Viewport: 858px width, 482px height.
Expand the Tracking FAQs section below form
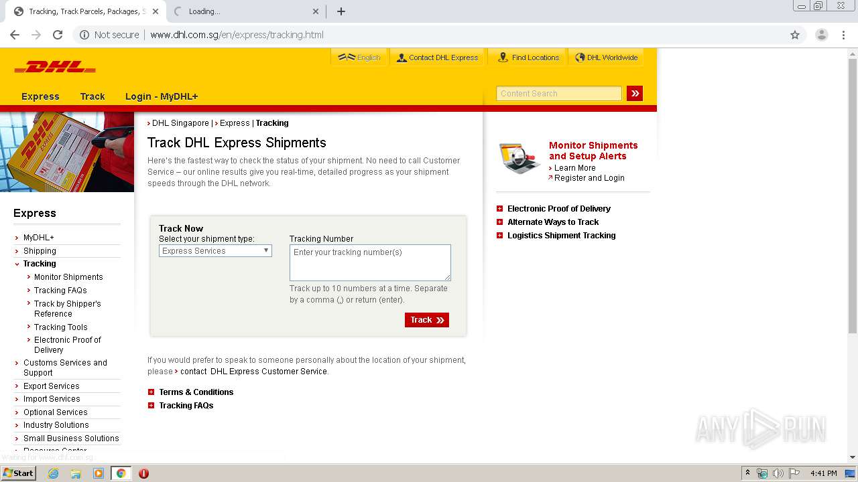coord(151,406)
